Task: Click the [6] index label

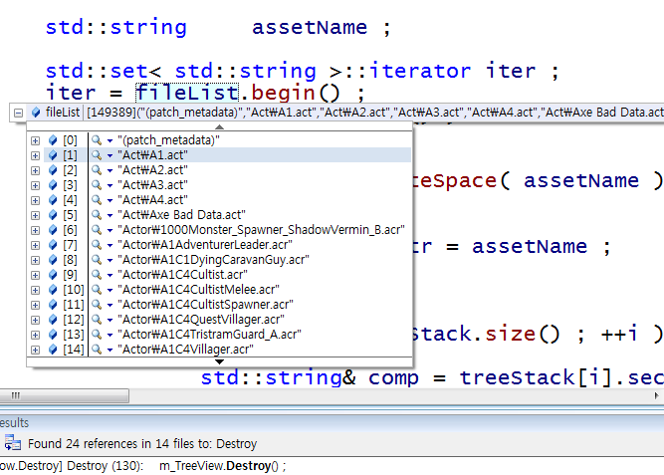Action: coord(71,230)
